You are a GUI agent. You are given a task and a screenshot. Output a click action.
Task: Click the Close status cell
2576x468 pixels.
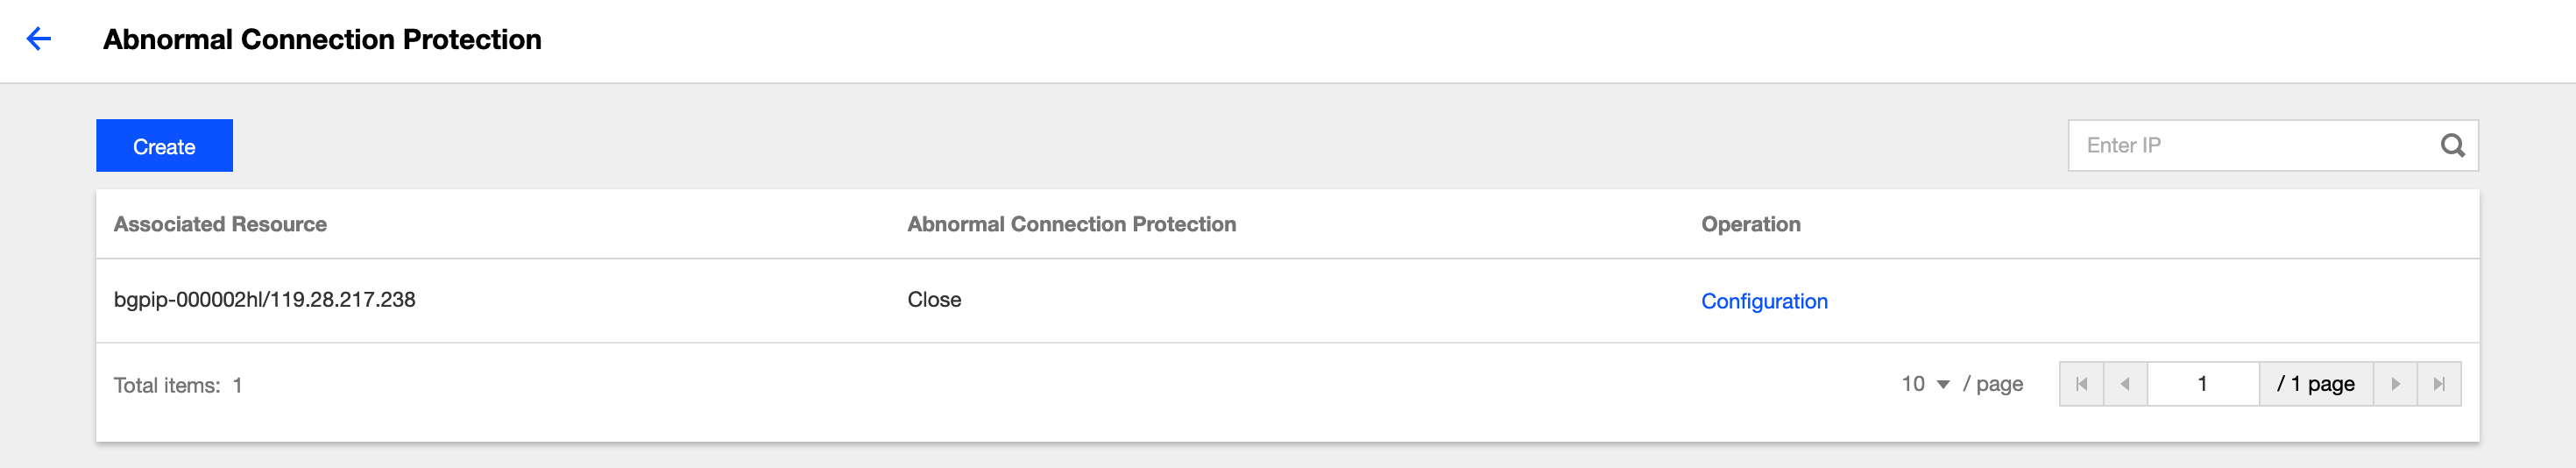934,300
